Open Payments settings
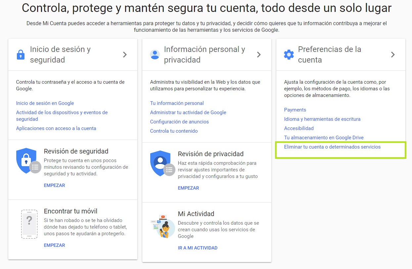 (295, 110)
